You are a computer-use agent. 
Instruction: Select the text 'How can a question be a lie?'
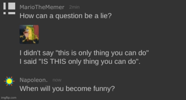[x=65, y=16]
